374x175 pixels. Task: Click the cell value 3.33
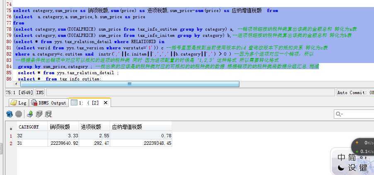(63, 136)
